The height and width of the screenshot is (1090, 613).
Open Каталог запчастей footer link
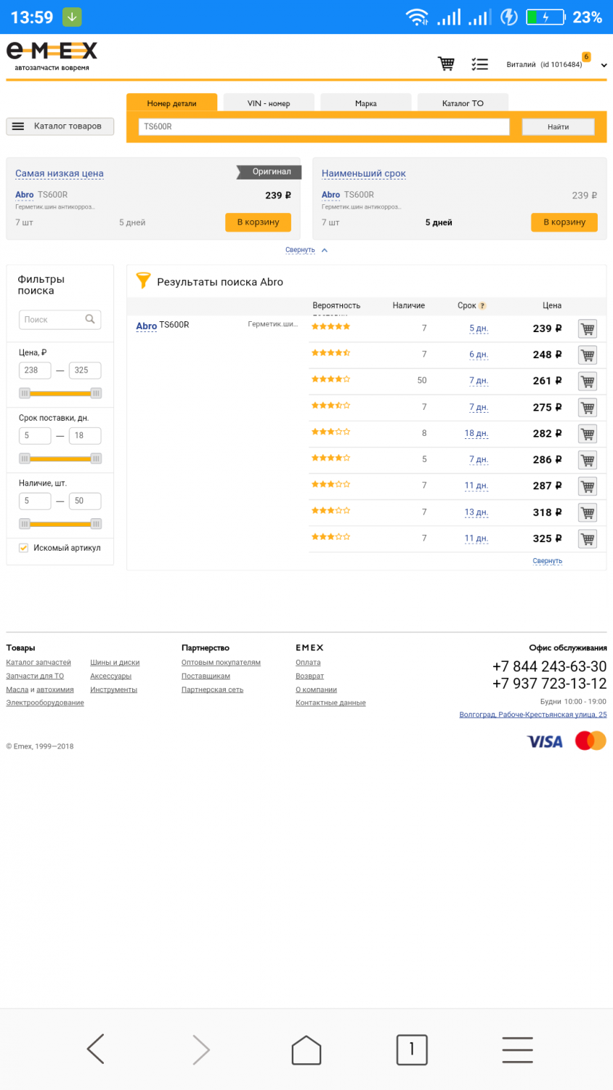click(38, 663)
